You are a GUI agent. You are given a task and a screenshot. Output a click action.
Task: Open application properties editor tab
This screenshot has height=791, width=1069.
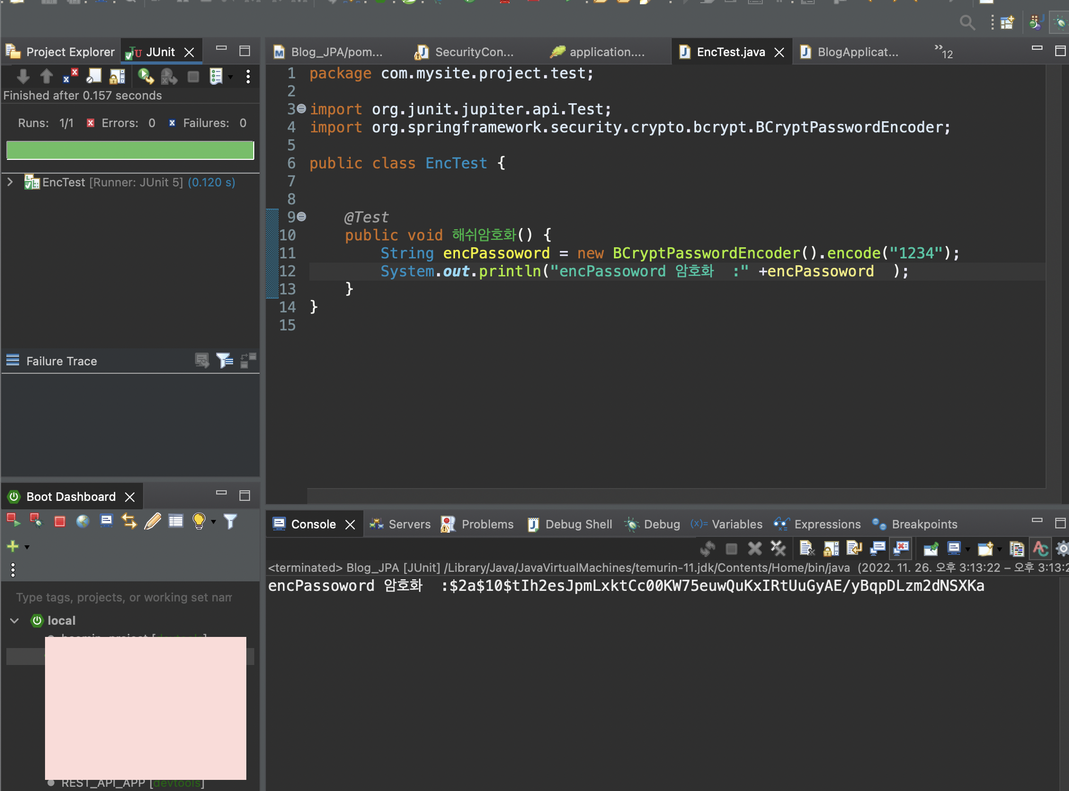point(598,52)
